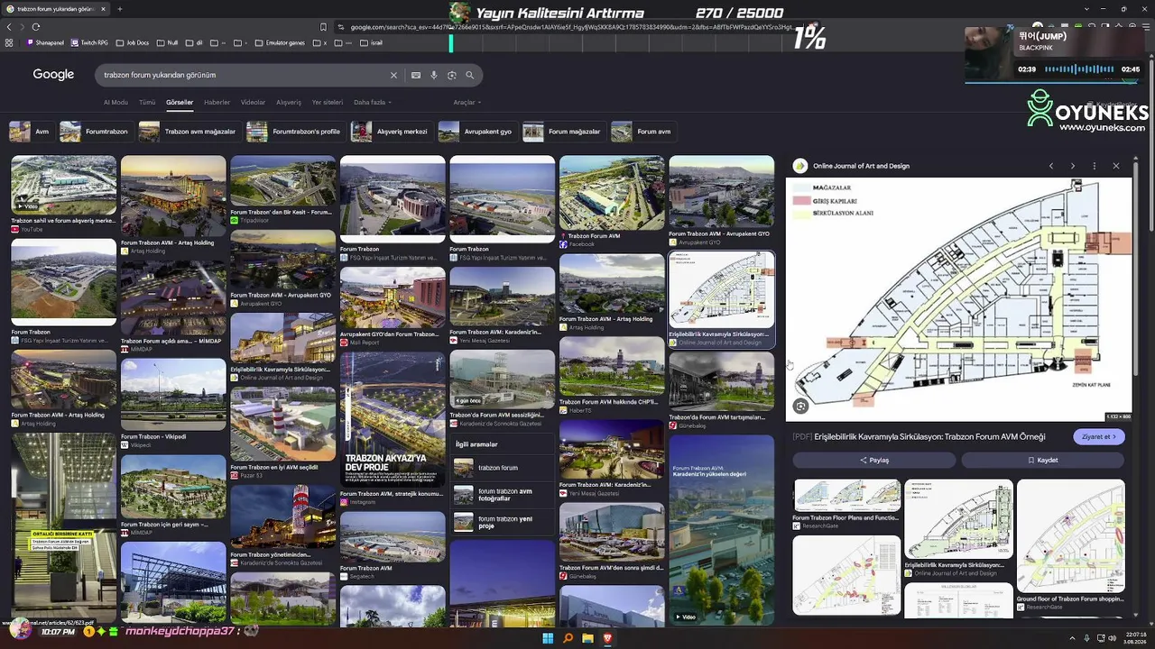Select related search 'forum trabzon yeni proje'
Image resolution: width=1155 pixels, height=649 pixels.
(x=502, y=522)
